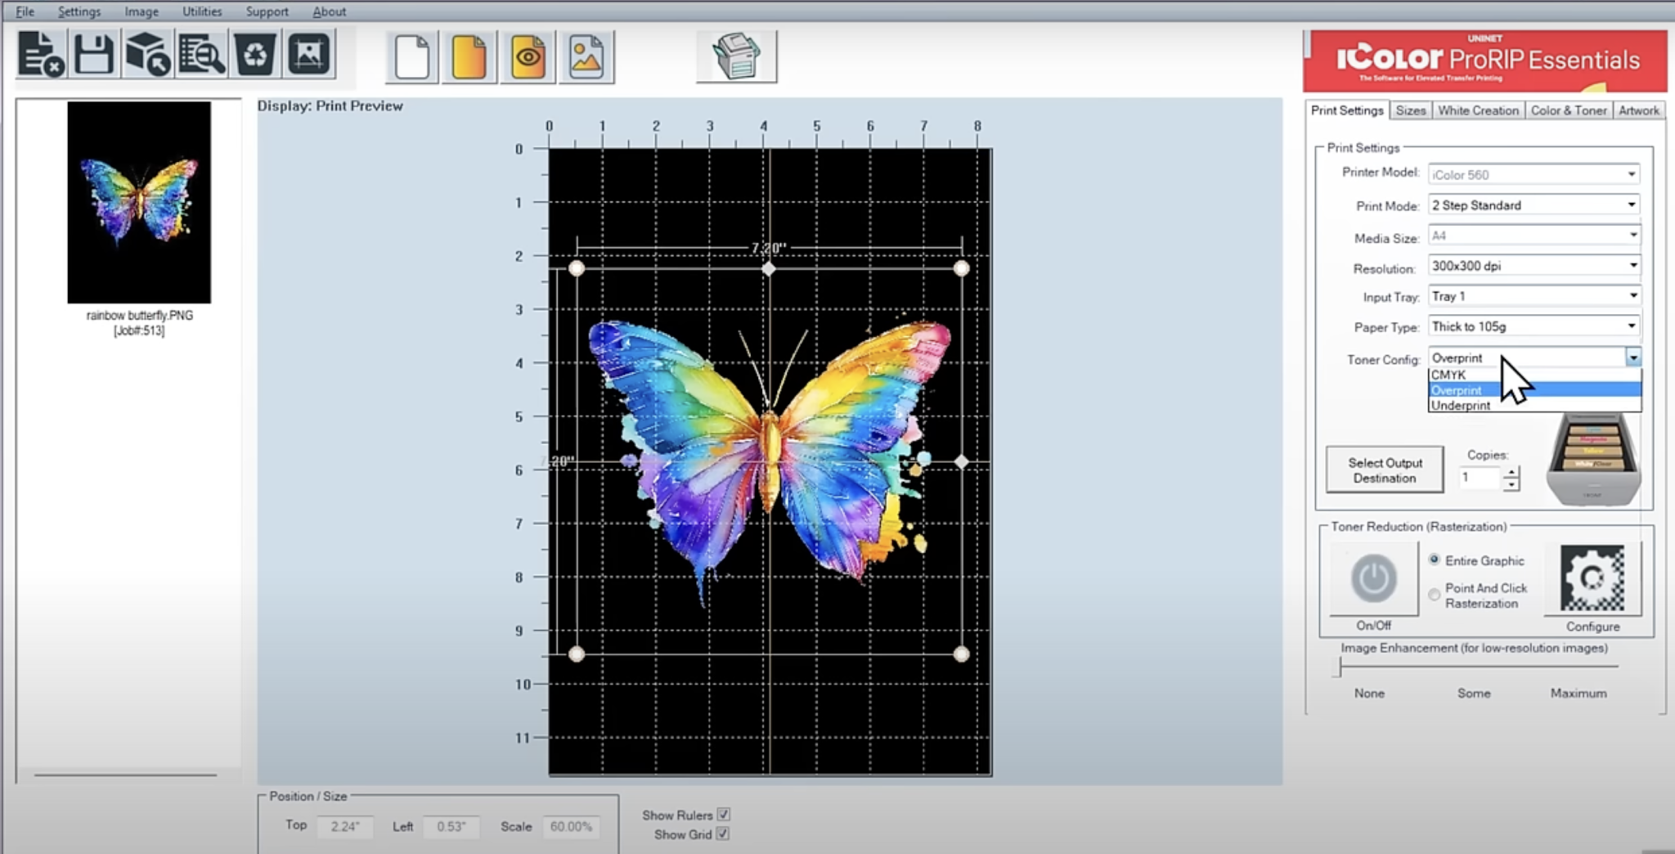Open the Paper Type dropdown
The height and width of the screenshot is (854, 1675).
pos(1631,326)
